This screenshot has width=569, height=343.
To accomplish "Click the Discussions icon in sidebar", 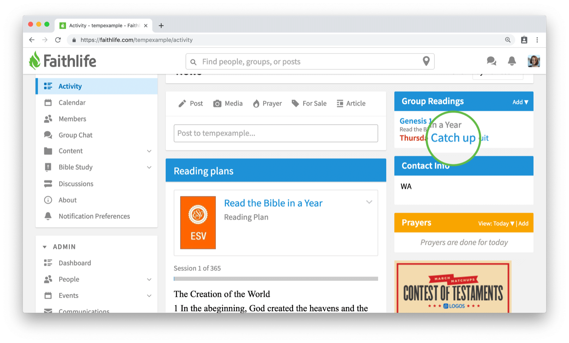I will click(48, 184).
